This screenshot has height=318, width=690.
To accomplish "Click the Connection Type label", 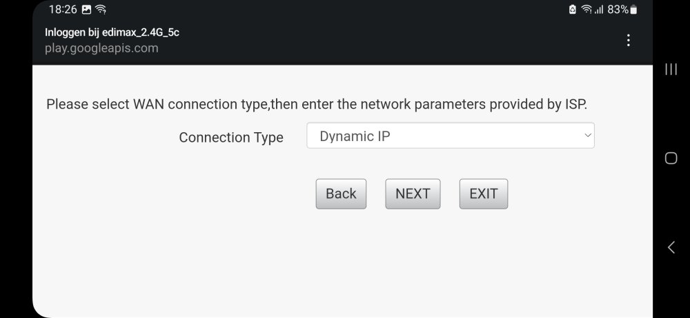I will (x=231, y=137).
